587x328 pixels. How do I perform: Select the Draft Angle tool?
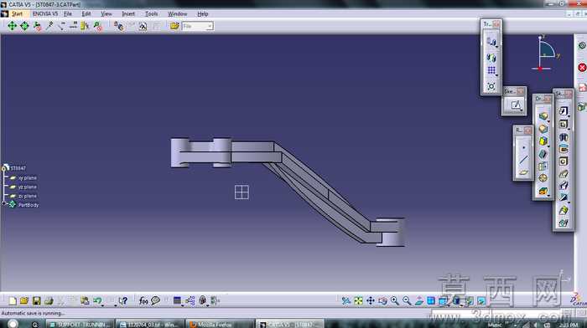[543, 141]
